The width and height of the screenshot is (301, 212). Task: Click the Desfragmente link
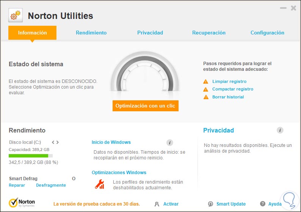(x=51, y=185)
